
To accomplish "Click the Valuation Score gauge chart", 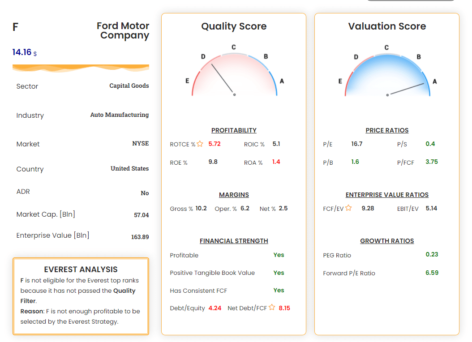I will coord(387,71).
